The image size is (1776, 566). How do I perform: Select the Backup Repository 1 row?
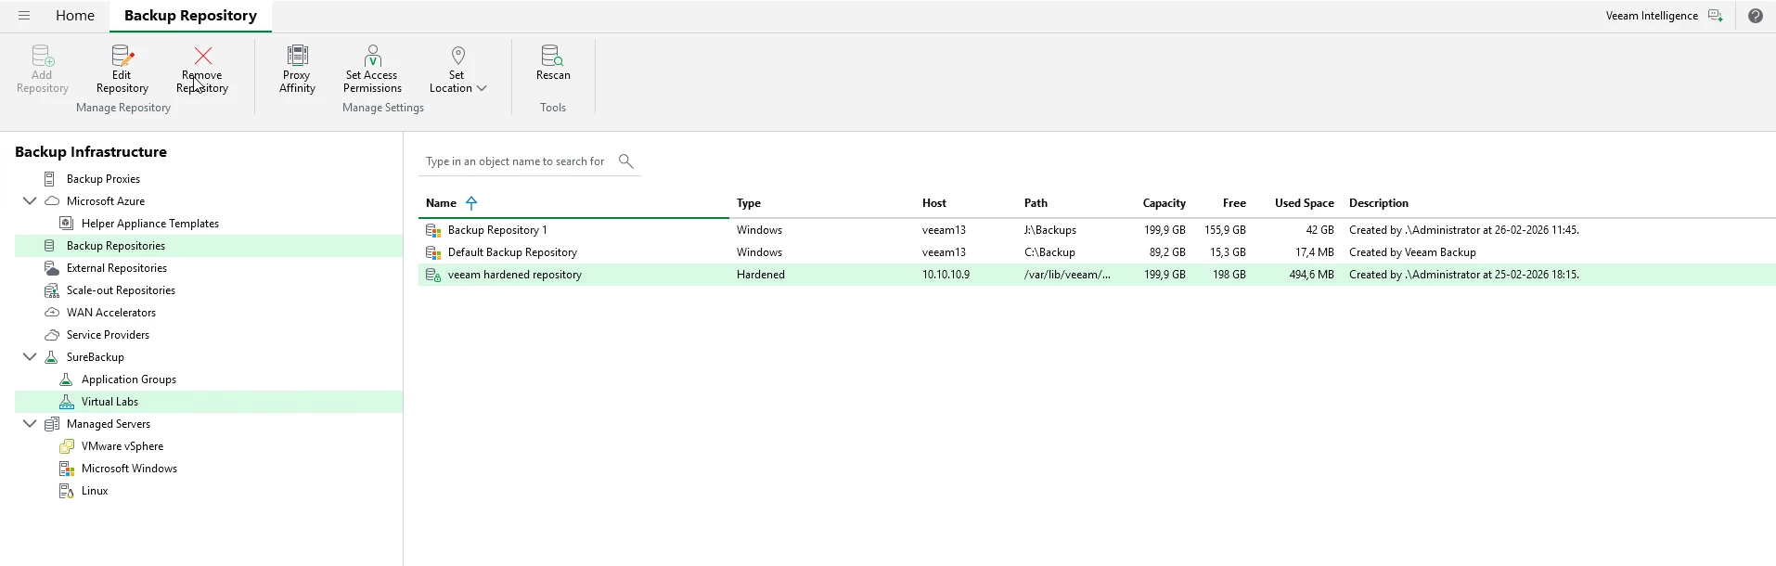(x=1097, y=230)
